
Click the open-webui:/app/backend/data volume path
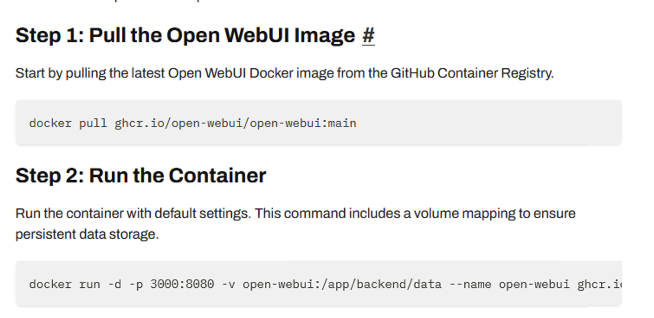(x=342, y=285)
